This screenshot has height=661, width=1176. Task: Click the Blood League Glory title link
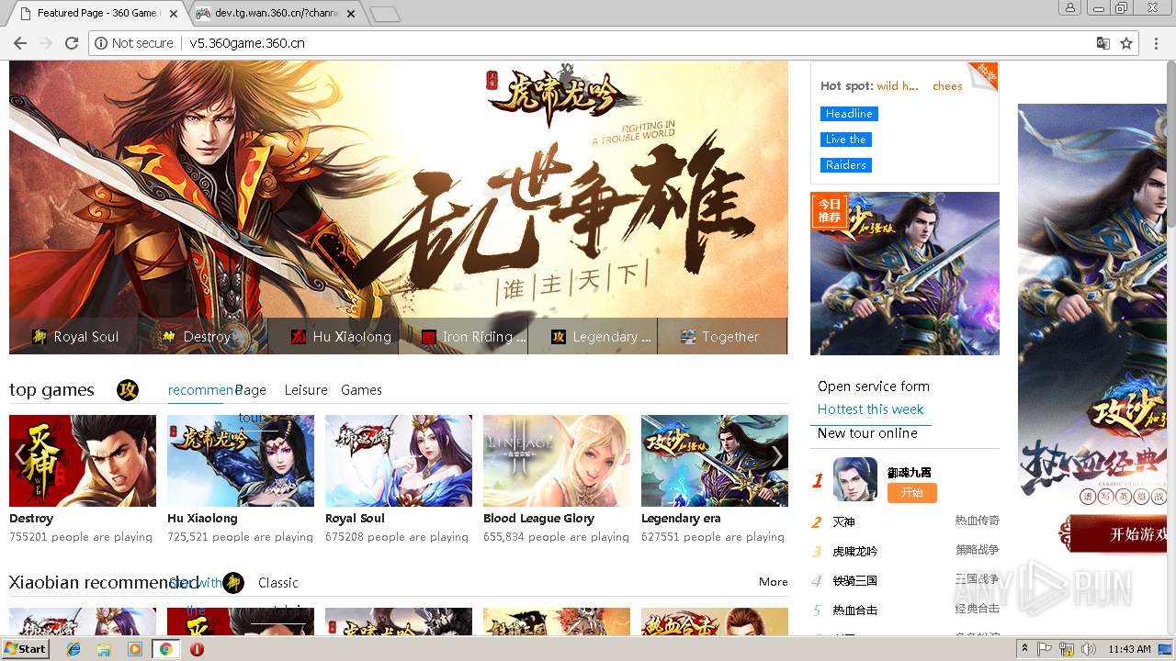(x=538, y=519)
